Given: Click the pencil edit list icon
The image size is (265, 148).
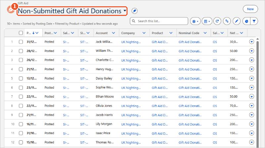Looking at the screenshot, I should coord(237,21).
